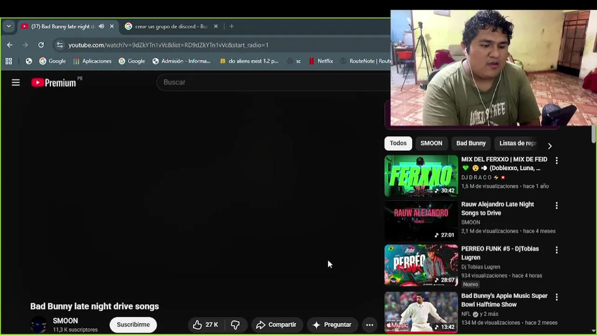
Task: Open the MIX DEL FERXXO video thumbnail
Action: (421, 176)
